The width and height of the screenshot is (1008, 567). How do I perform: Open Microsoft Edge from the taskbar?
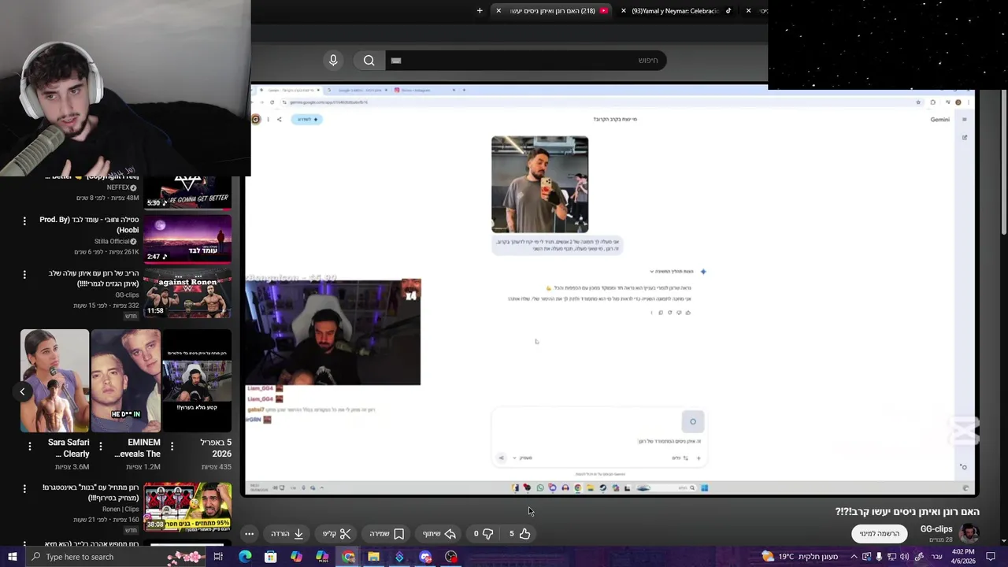tap(245, 557)
